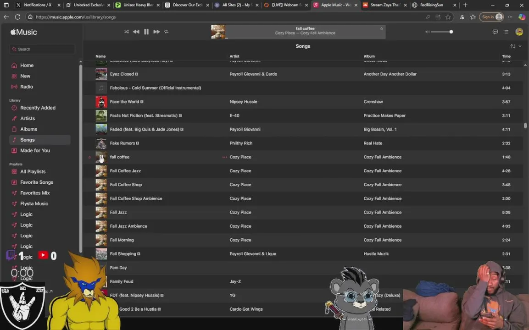Click the browser Sign in button
The image size is (529, 330).
pos(491,17)
